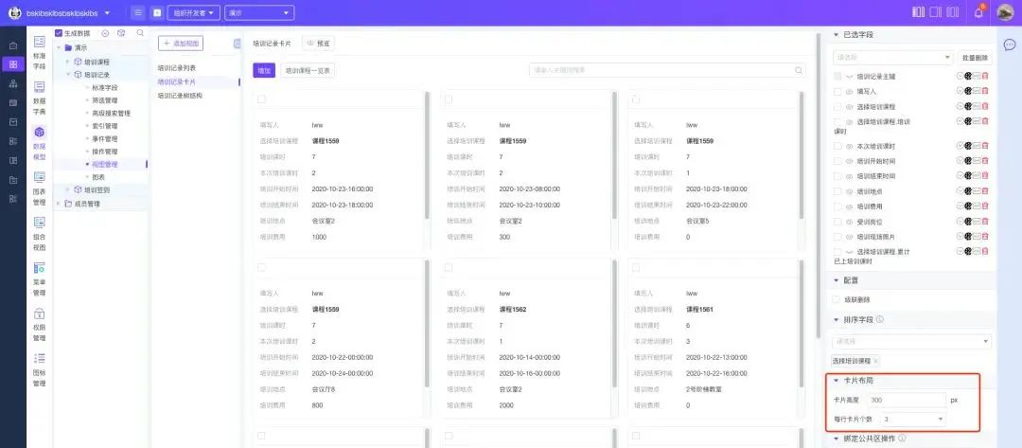Screen dimensions: 1022x448
Task: Expand the 培训课程 tree node
Action: coord(67,62)
